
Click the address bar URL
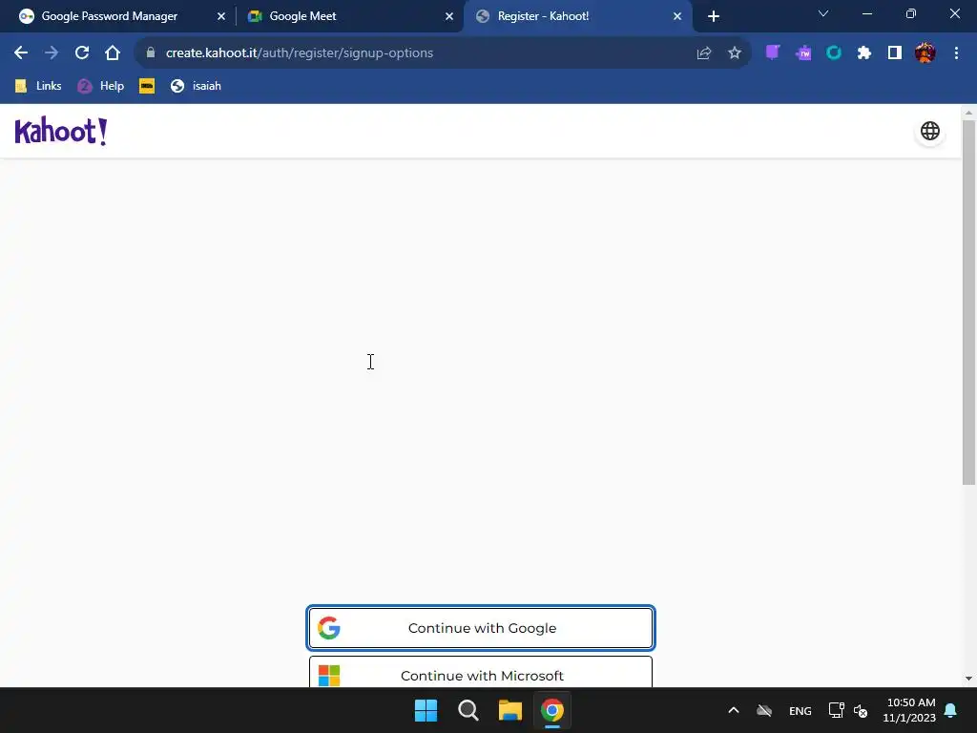pos(299,53)
